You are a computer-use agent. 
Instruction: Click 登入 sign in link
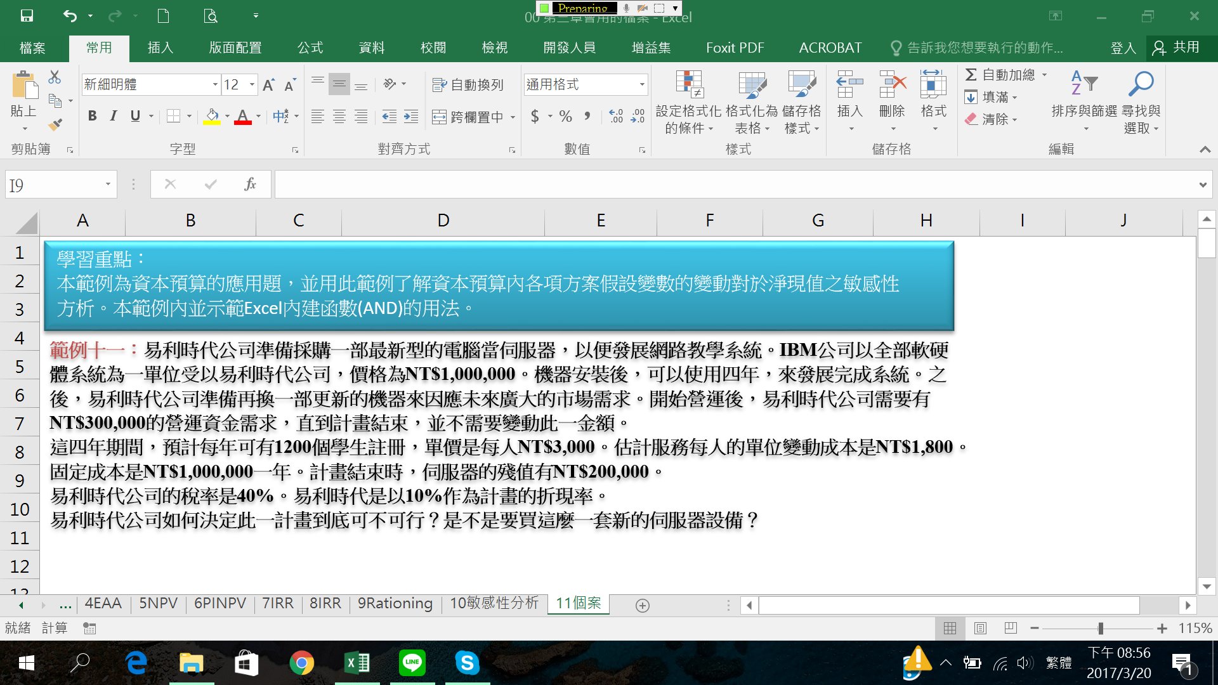[x=1123, y=48]
